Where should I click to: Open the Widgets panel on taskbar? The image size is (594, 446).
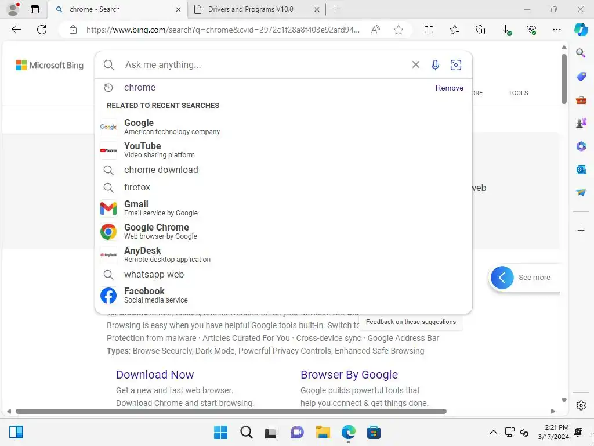pos(16,432)
